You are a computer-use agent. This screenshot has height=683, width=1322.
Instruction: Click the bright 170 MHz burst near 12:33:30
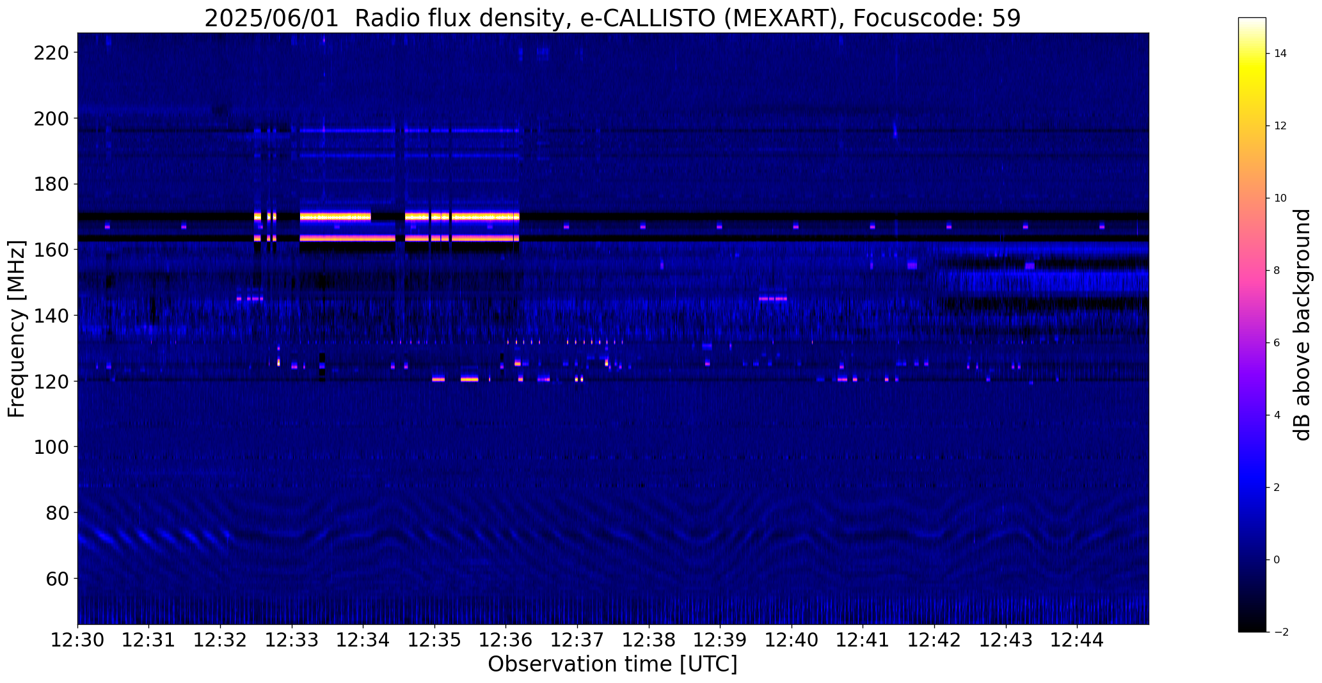(335, 216)
